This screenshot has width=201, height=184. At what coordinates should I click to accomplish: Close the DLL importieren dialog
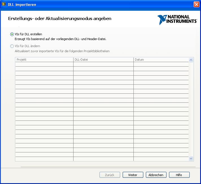pyautogui.click(x=196, y=5)
